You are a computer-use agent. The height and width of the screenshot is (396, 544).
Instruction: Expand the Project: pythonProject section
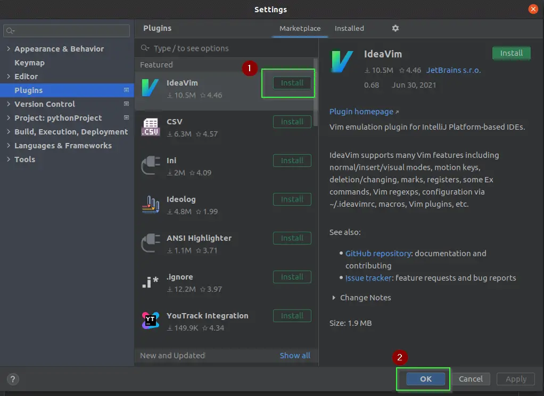click(9, 118)
